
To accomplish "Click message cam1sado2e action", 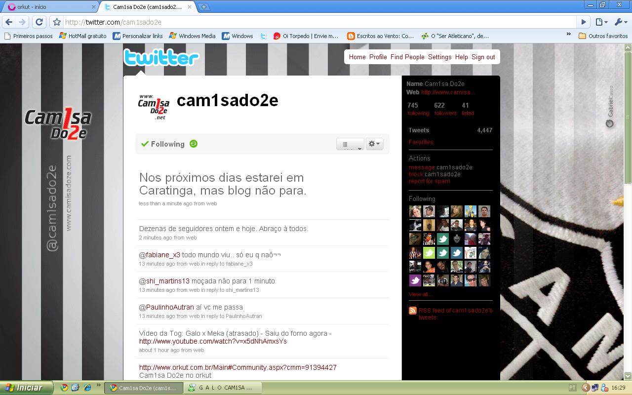I will [x=440, y=167].
